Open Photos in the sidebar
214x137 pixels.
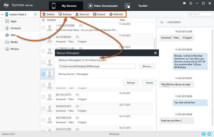coord(15,49)
